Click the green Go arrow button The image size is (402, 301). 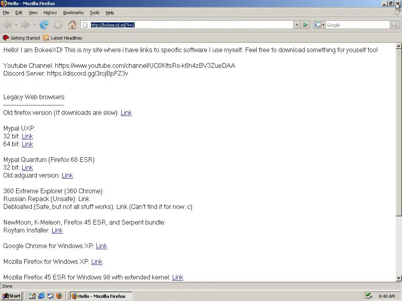(x=305, y=25)
